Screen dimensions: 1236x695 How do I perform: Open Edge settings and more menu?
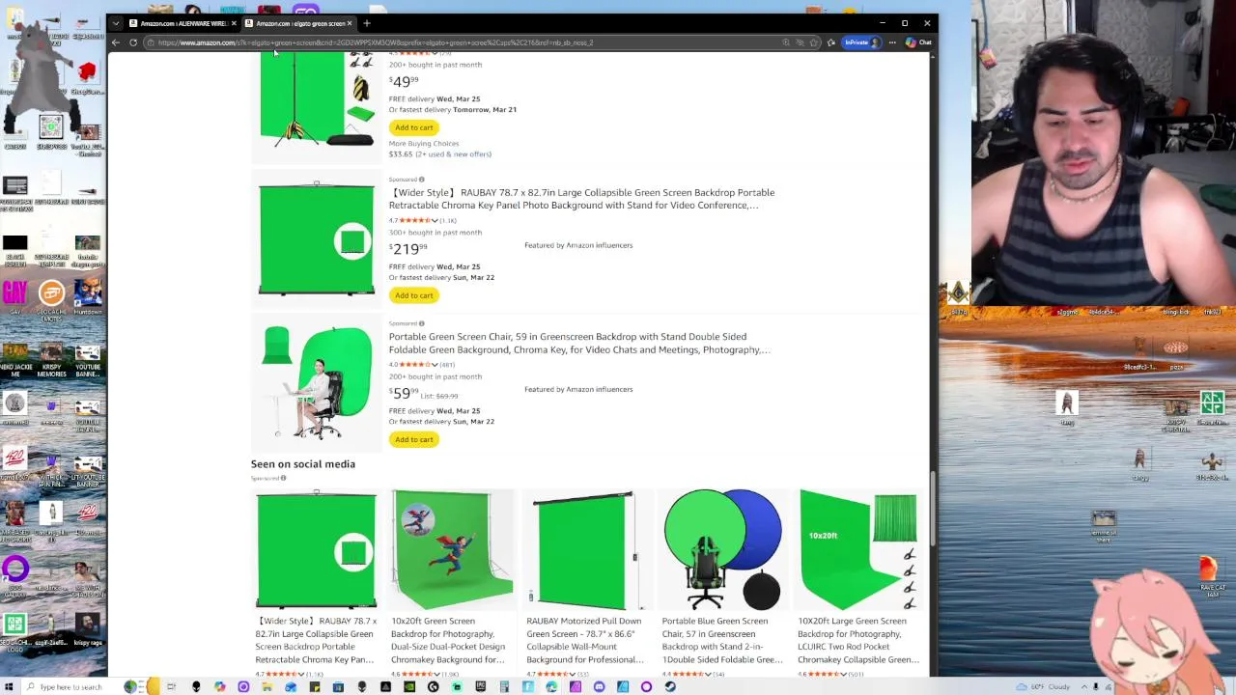[x=892, y=42]
